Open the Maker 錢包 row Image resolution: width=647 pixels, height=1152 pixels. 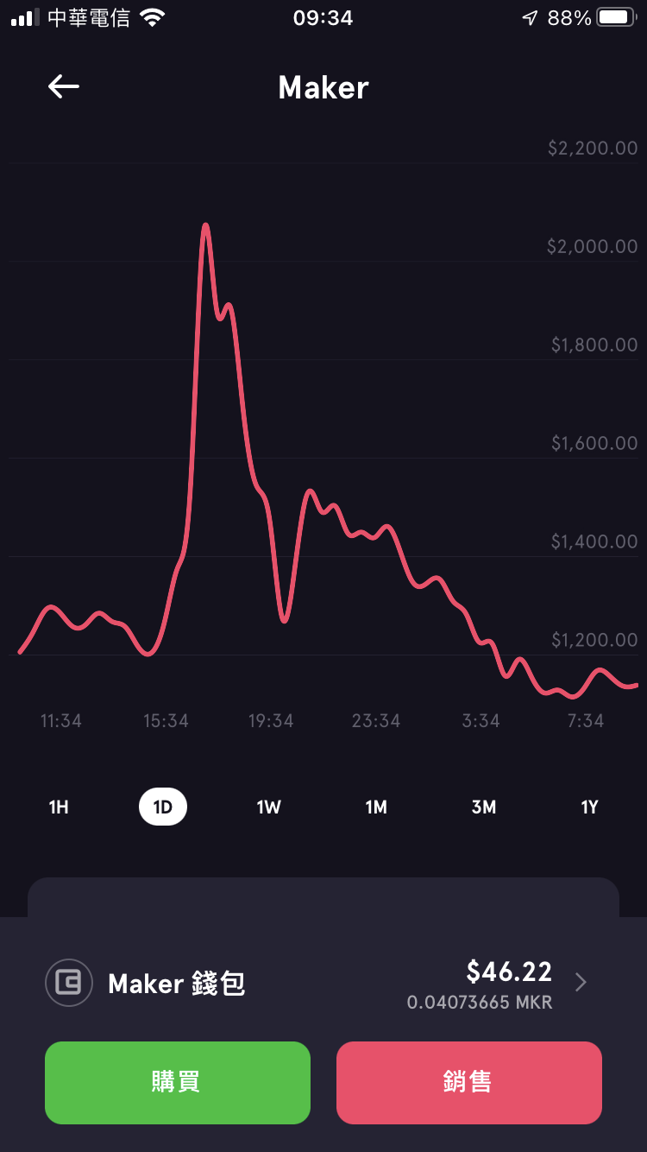(x=323, y=983)
